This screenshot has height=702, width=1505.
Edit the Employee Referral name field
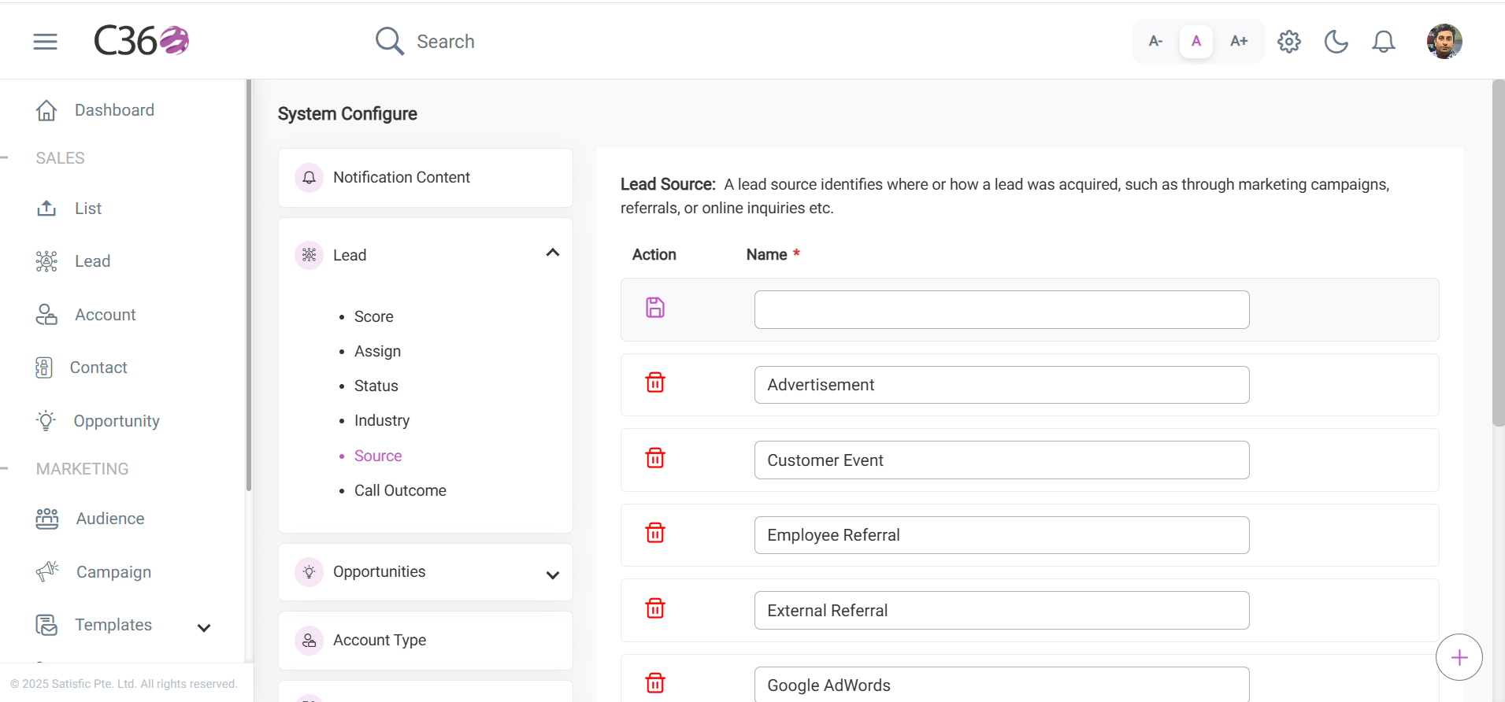pos(1002,535)
